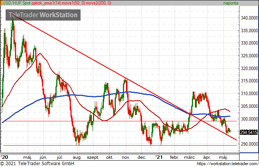Screen dimensions: 259x167
Task: Click the máj. 2021 label on time axis
Action: (223, 157)
